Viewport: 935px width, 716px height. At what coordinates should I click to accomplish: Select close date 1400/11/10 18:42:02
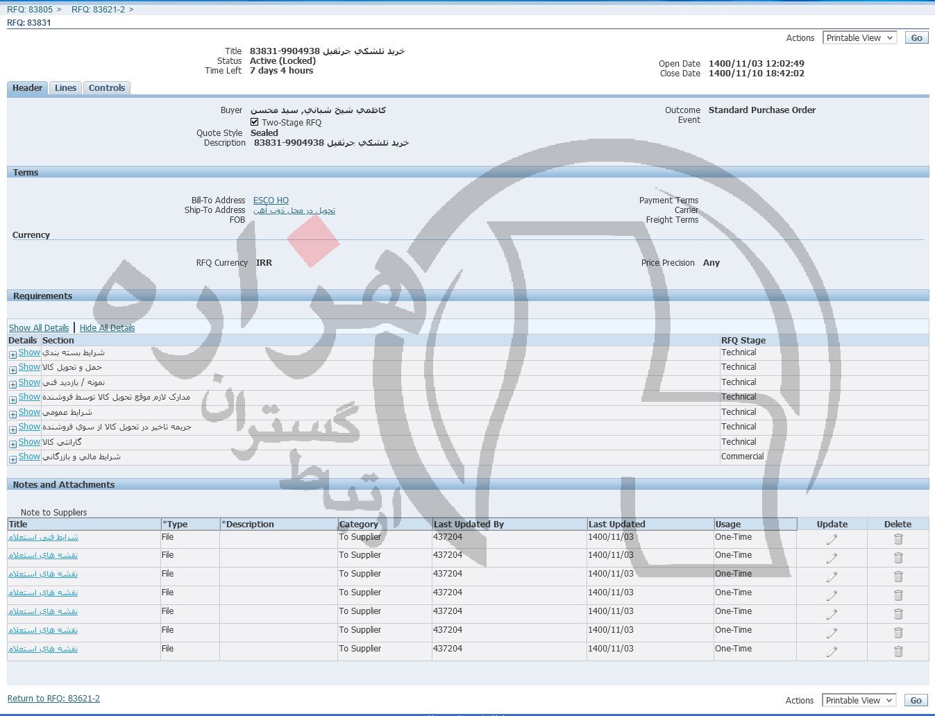pos(757,74)
